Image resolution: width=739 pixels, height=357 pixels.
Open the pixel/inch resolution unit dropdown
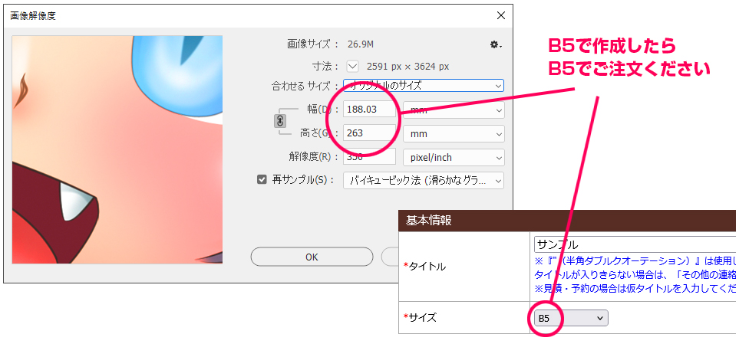coord(454,157)
